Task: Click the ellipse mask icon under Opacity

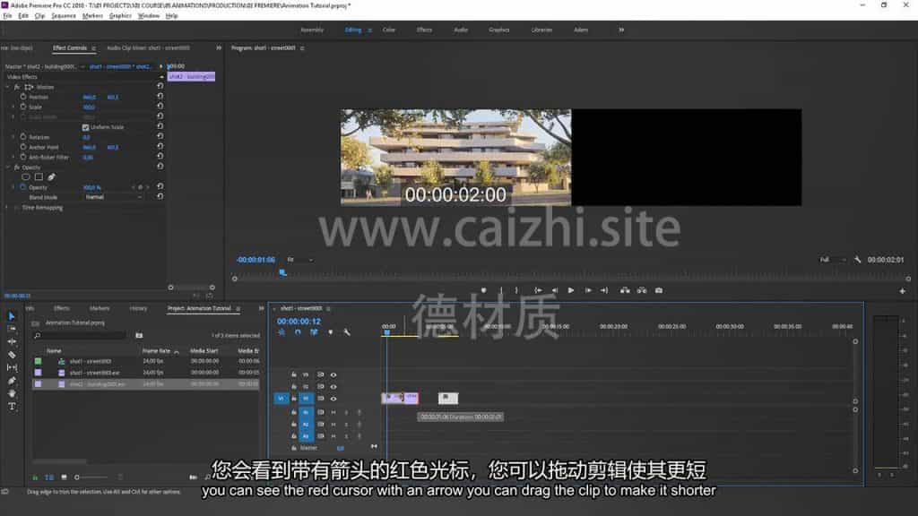Action: point(26,176)
